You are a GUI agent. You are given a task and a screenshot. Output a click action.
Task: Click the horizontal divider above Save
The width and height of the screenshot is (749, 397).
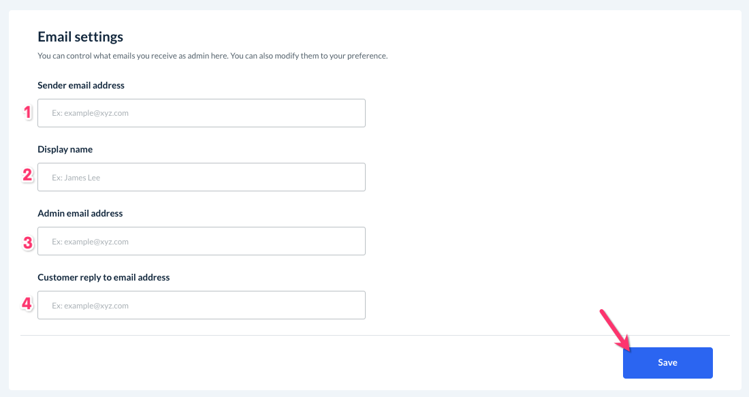click(374, 335)
